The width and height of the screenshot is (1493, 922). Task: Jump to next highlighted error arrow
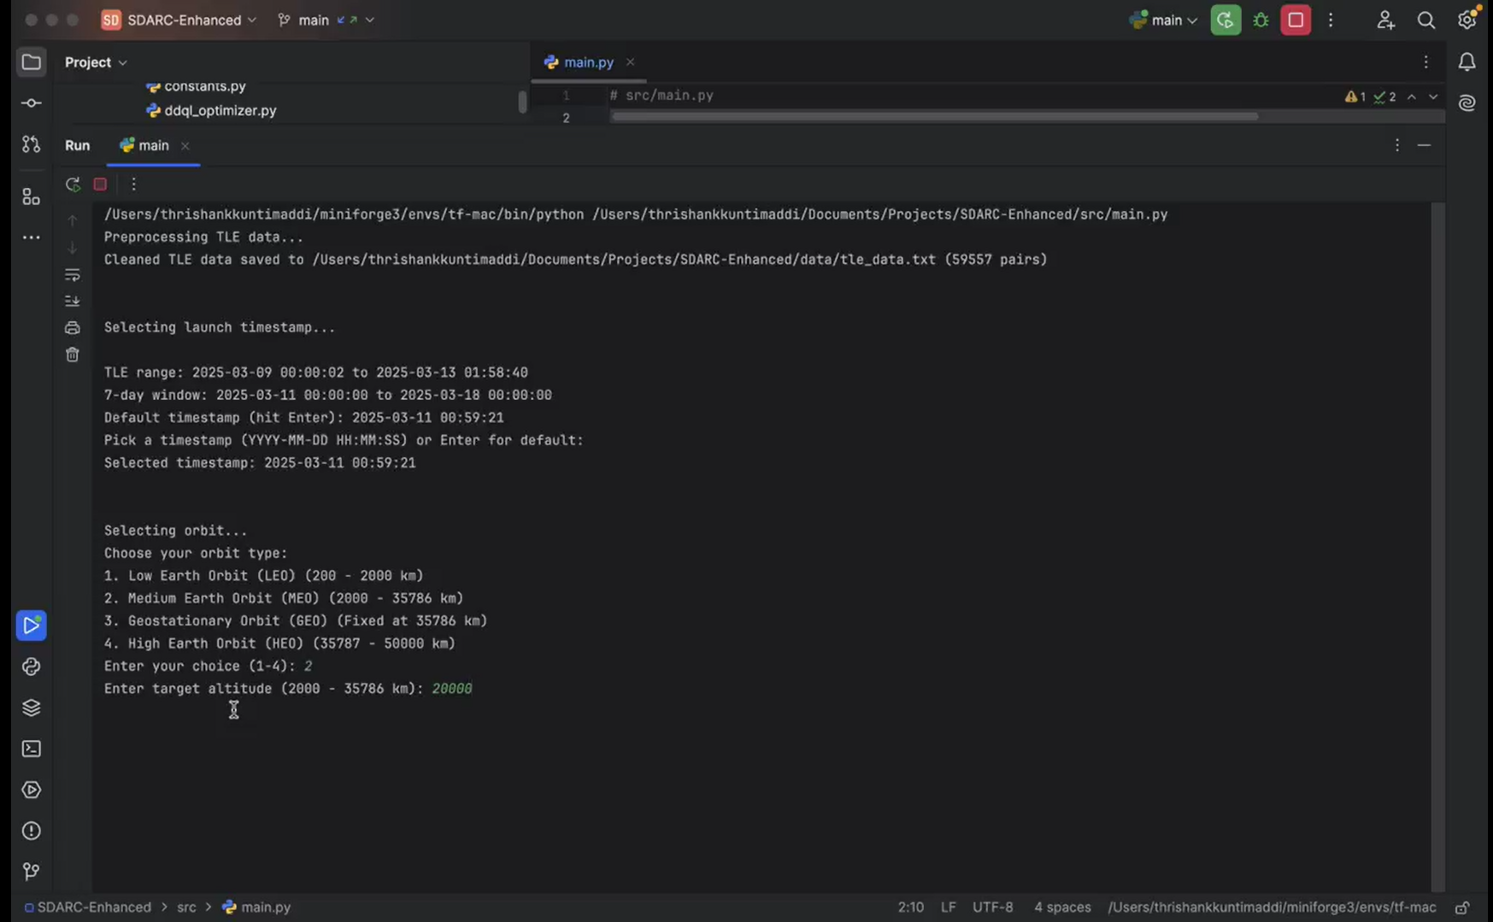tap(1433, 97)
